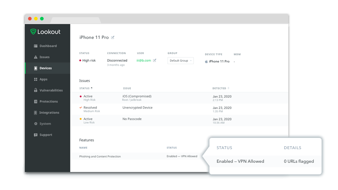
Task: Open the Support menu item
Action: point(46,135)
